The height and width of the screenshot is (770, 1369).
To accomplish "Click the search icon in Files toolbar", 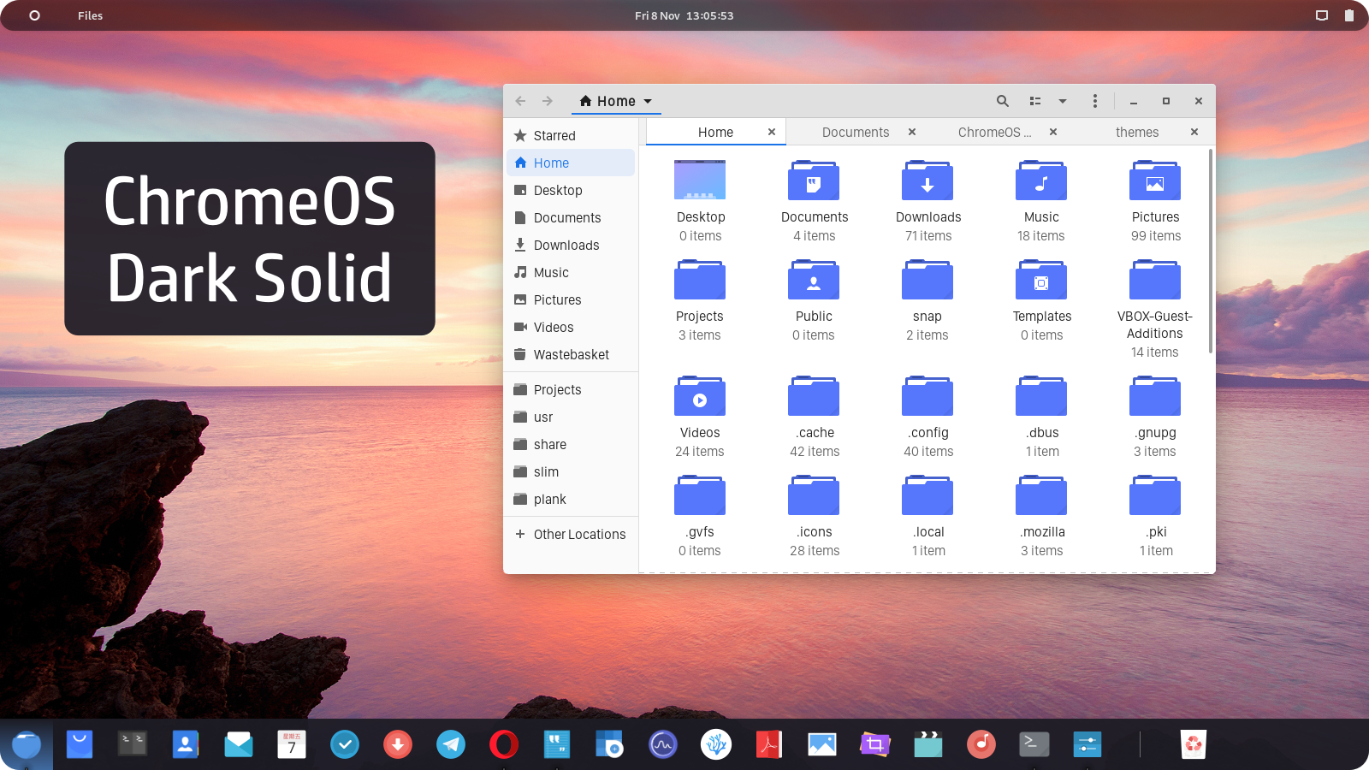I will (x=1002, y=101).
